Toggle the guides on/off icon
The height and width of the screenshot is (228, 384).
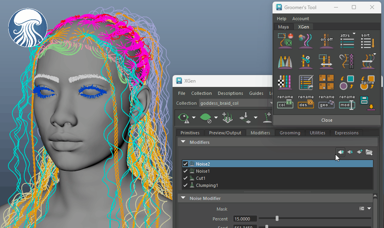(x=326, y=40)
